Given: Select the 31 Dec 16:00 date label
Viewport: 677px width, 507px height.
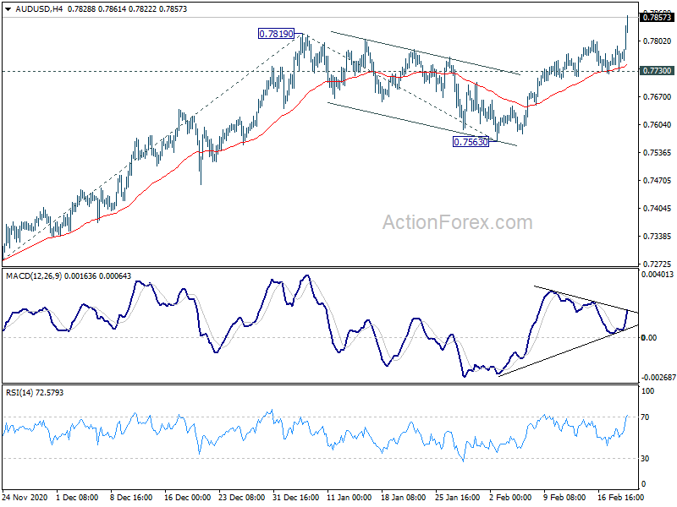Looking at the screenshot, I should coord(295,497).
